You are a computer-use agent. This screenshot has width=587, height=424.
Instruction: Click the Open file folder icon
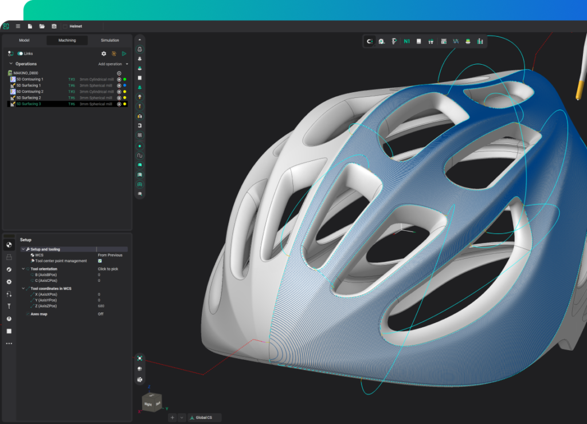pyautogui.click(x=42, y=26)
